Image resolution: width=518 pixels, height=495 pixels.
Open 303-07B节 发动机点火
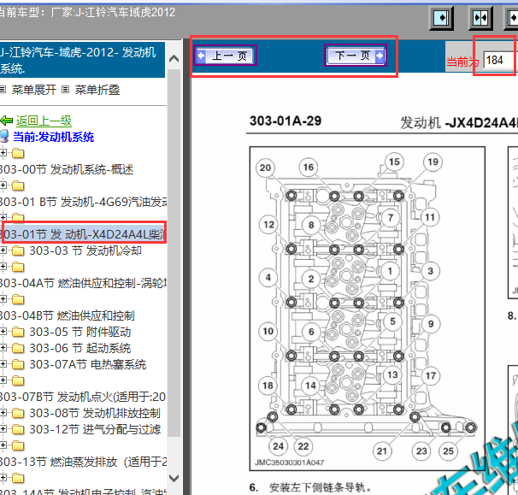pyautogui.click(x=83, y=397)
